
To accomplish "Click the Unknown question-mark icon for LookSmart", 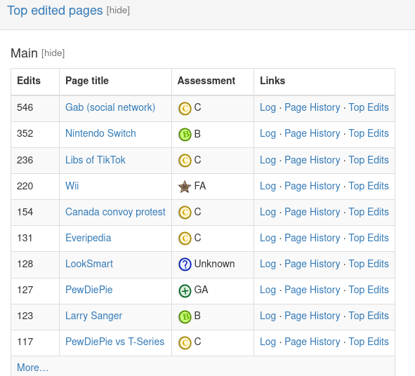I will pos(185,264).
